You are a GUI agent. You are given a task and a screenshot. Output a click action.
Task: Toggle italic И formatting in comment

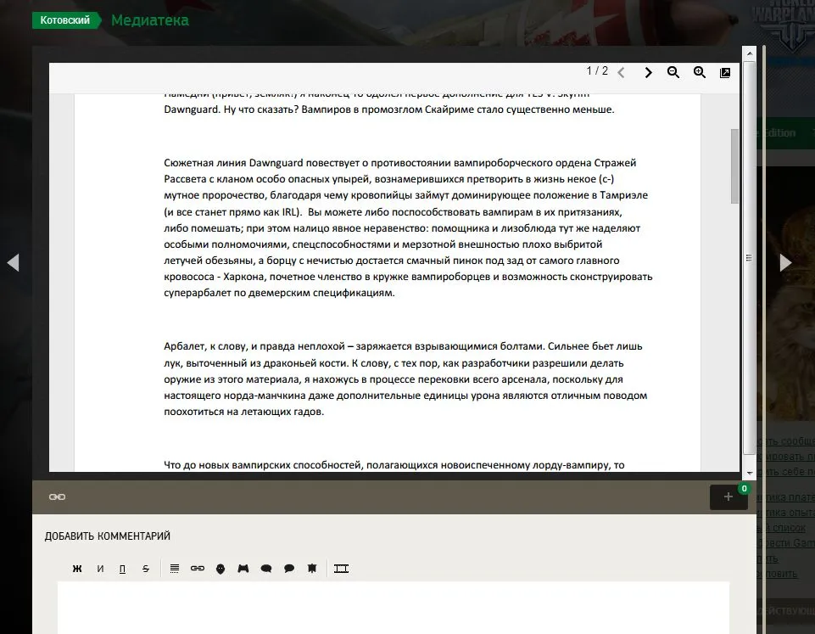(x=100, y=569)
